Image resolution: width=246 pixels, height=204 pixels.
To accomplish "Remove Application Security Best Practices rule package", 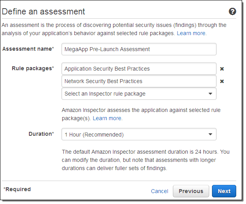I will click(x=222, y=69).
